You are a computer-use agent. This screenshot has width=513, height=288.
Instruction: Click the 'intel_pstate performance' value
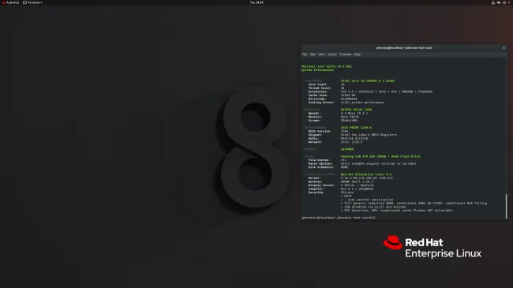coord(362,103)
